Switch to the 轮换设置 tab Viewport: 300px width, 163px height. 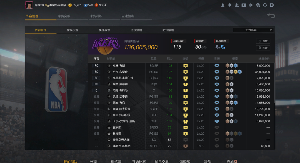pos(72,30)
